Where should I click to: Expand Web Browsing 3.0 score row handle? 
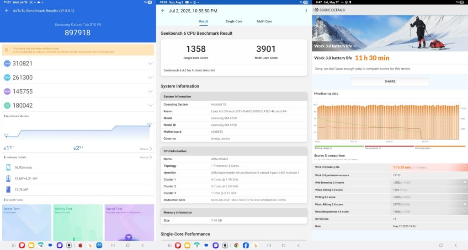(465, 182)
